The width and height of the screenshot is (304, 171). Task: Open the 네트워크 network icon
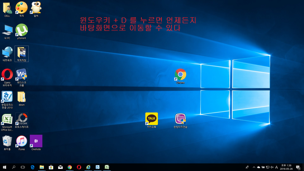7,54
